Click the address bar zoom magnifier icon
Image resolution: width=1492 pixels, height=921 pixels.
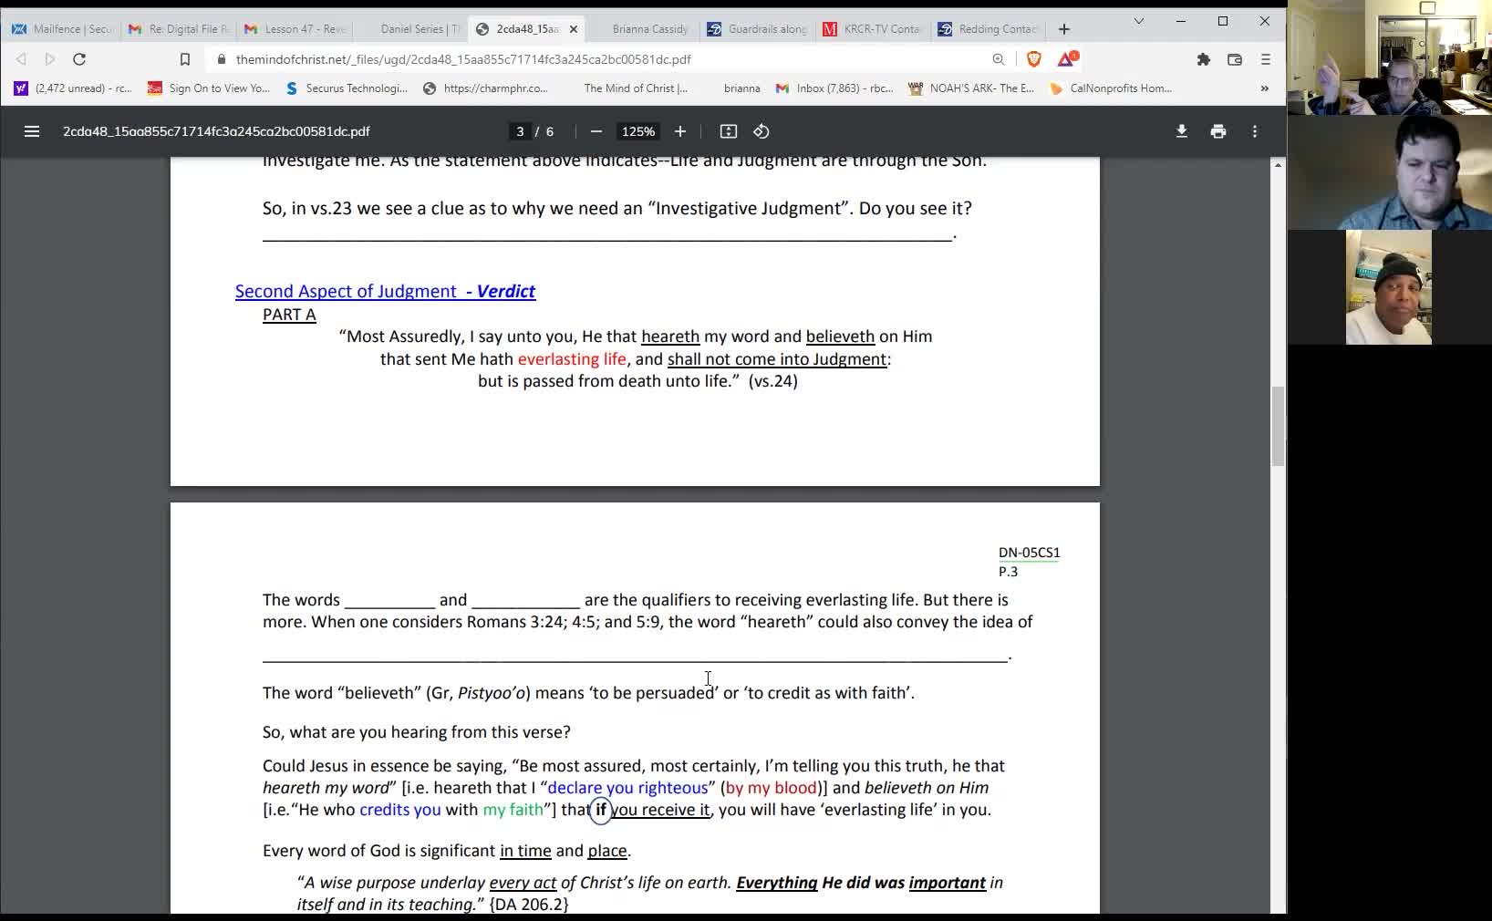tap(999, 59)
